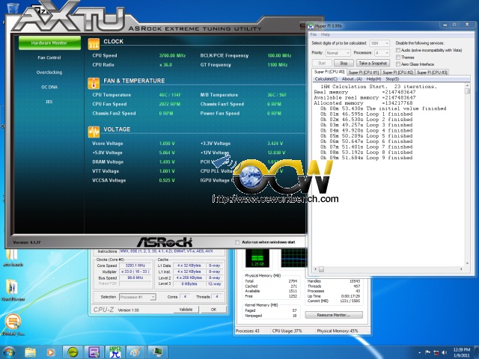479x359 pixels.
Task: Open the Help menu in Hyper PI
Action: point(326,34)
